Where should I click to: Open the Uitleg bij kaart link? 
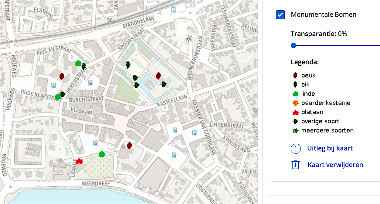[330, 148]
